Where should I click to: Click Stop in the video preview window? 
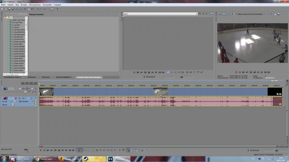point(254,72)
